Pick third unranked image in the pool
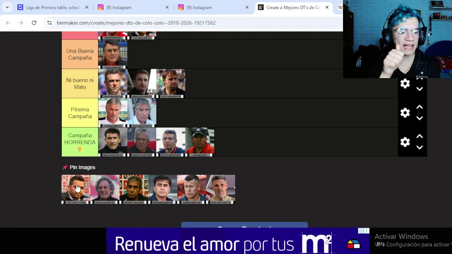This screenshot has width=452, height=254. coord(134,189)
